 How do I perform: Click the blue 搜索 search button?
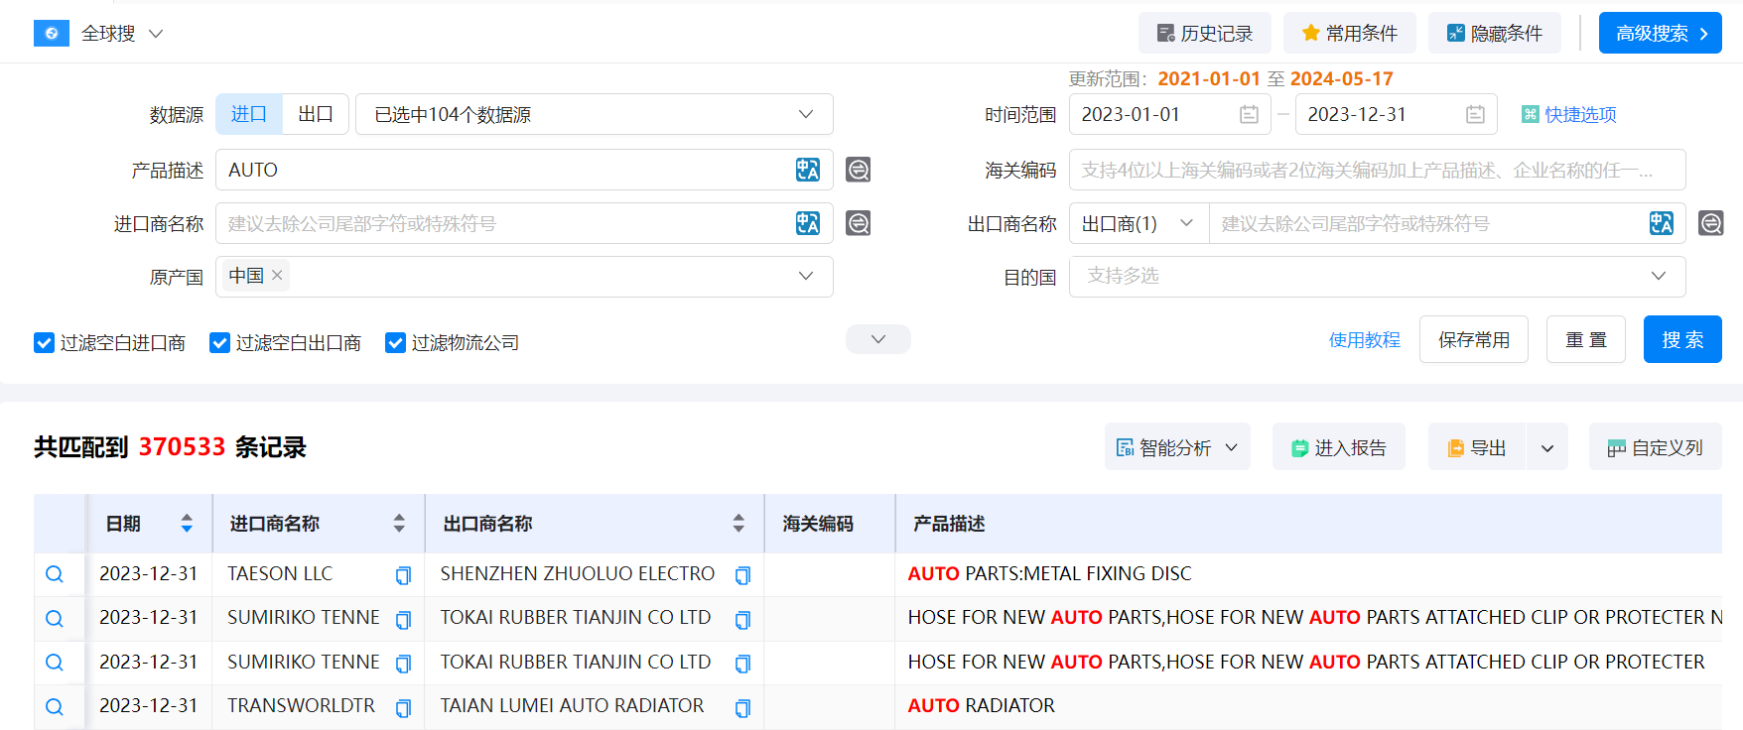[x=1682, y=340]
